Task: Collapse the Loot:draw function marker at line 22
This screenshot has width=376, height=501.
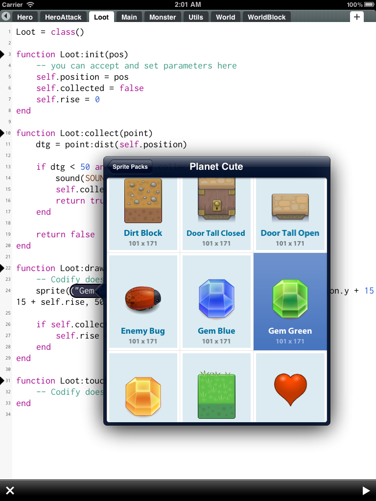Action: (2, 268)
